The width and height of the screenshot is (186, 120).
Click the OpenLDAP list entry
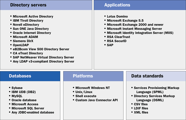click(21, 45)
